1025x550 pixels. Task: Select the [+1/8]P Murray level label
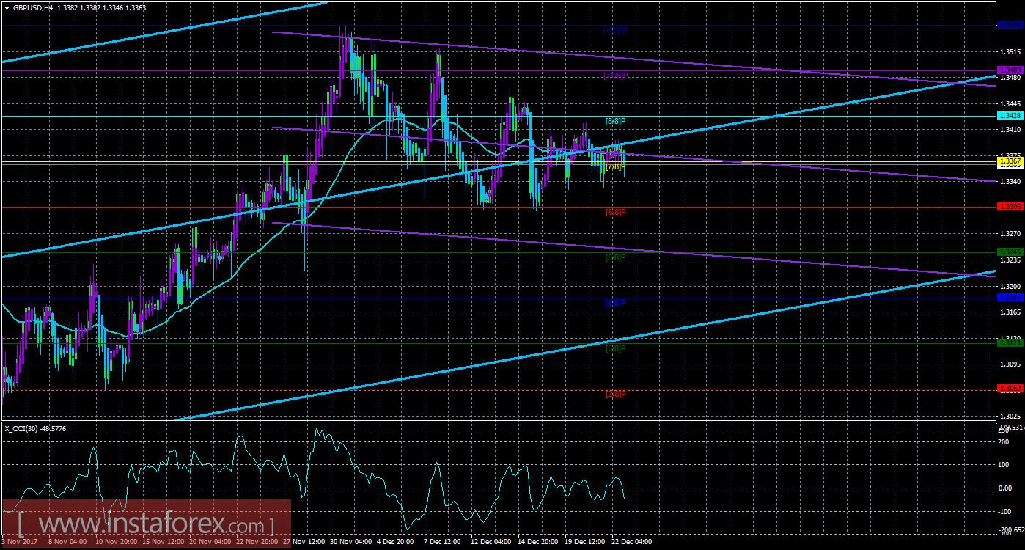[x=614, y=76]
